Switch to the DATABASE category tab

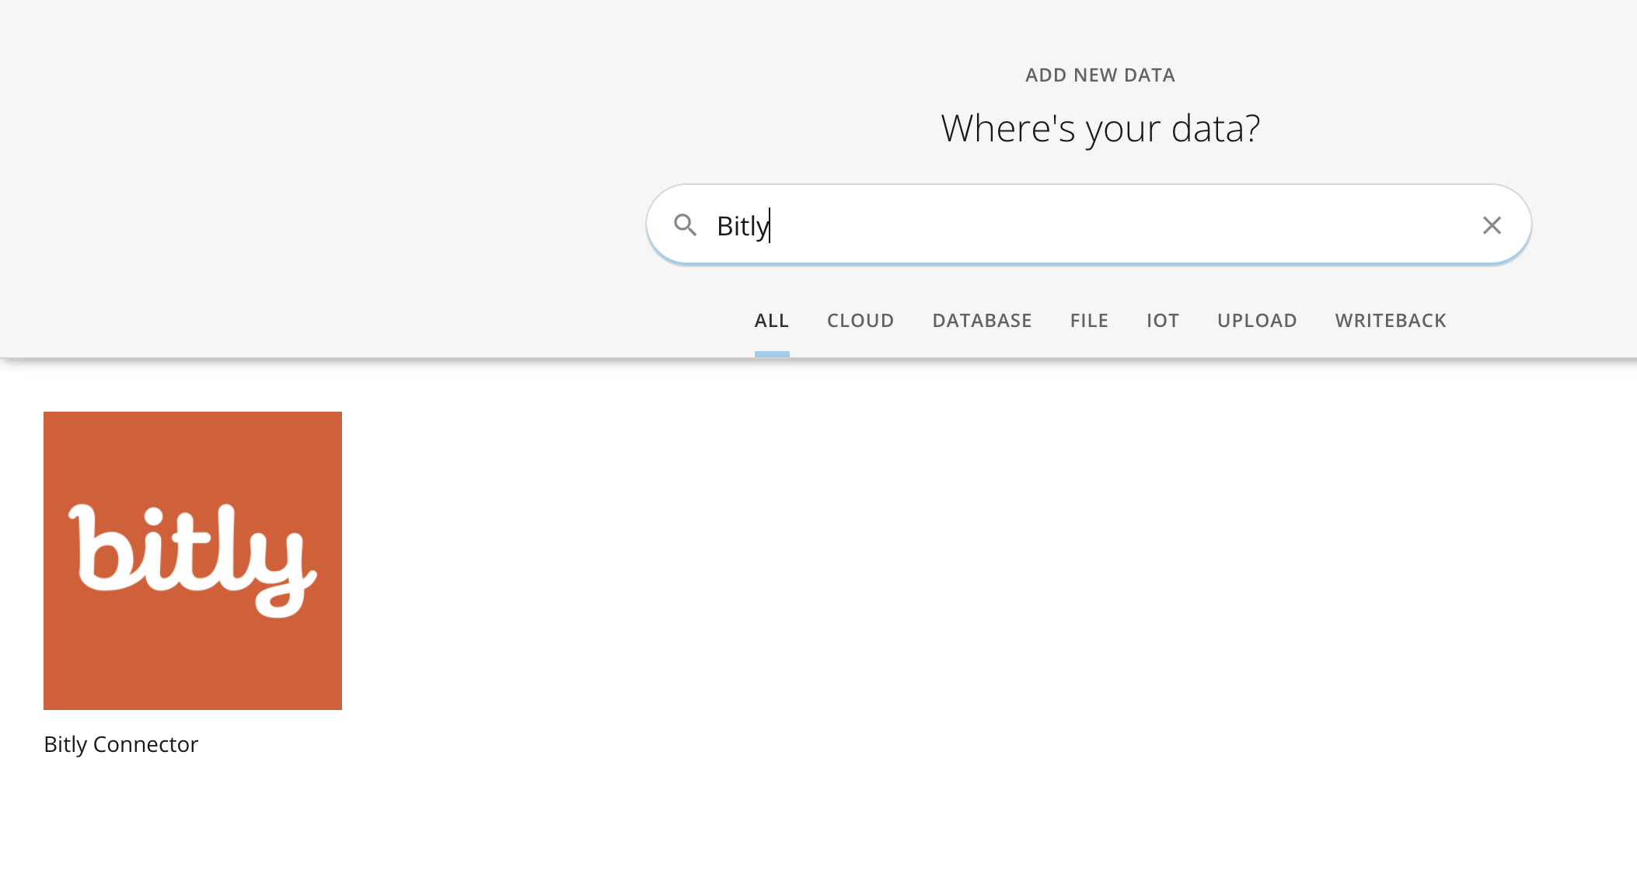[x=982, y=320]
